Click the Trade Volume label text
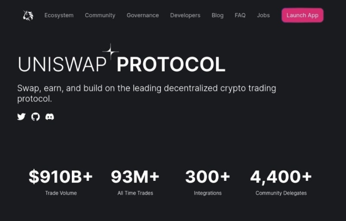 (61, 193)
